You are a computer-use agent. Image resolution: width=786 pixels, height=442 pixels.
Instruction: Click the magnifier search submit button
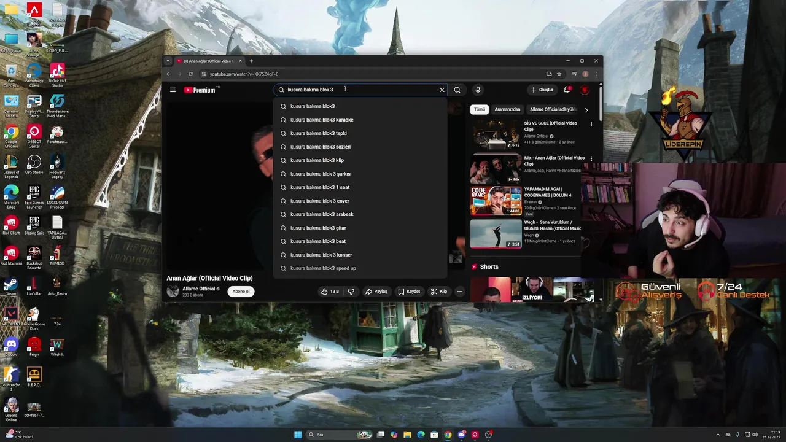(x=457, y=90)
